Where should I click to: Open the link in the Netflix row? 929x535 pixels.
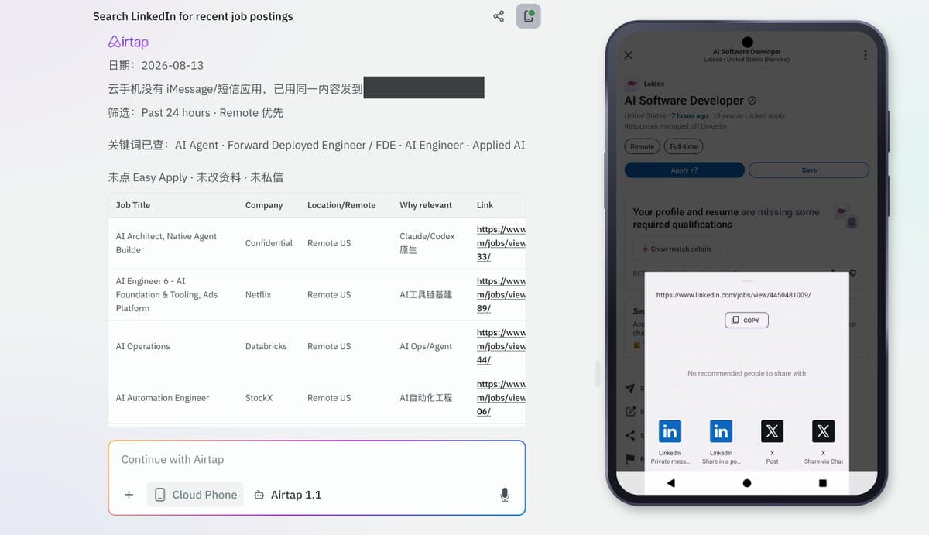coord(501,294)
